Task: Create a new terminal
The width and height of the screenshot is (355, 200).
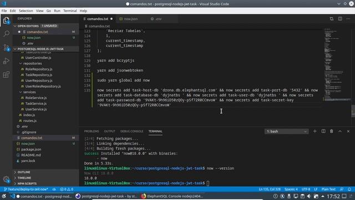Action: (315, 131)
